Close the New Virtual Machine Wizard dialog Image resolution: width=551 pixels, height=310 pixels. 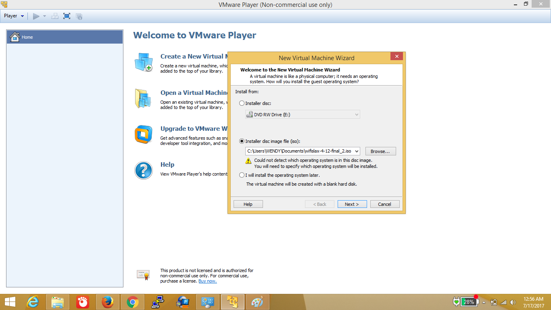397,57
